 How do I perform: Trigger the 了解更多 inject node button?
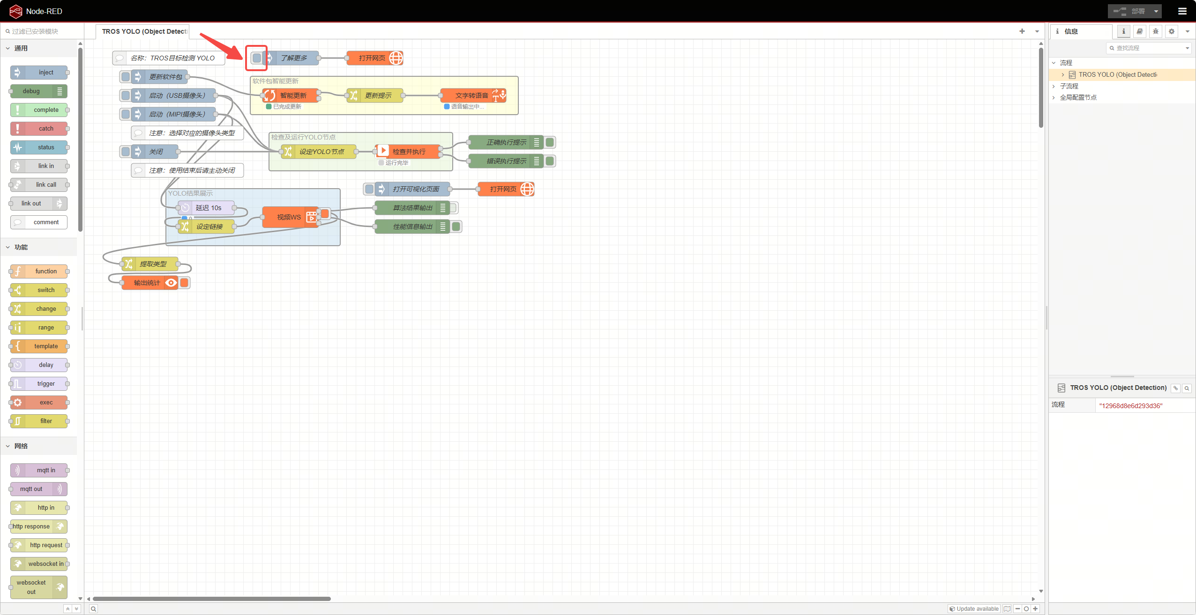pos(256,58)
